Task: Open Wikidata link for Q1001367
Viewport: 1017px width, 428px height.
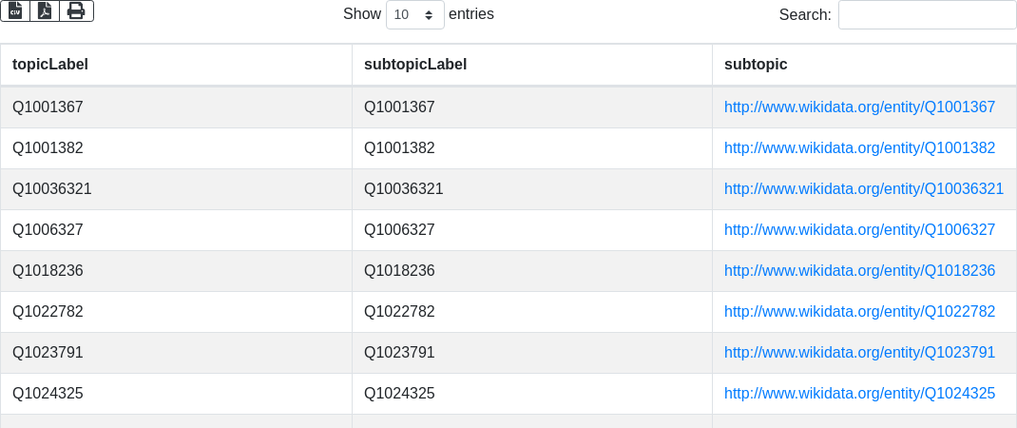Action: point(859,107)
